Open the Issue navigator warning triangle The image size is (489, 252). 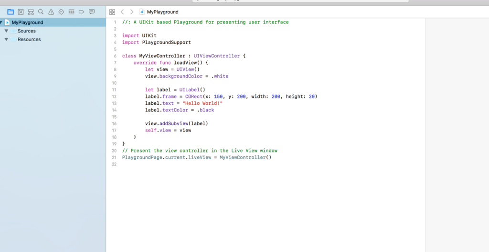click(x=51, y=12)
